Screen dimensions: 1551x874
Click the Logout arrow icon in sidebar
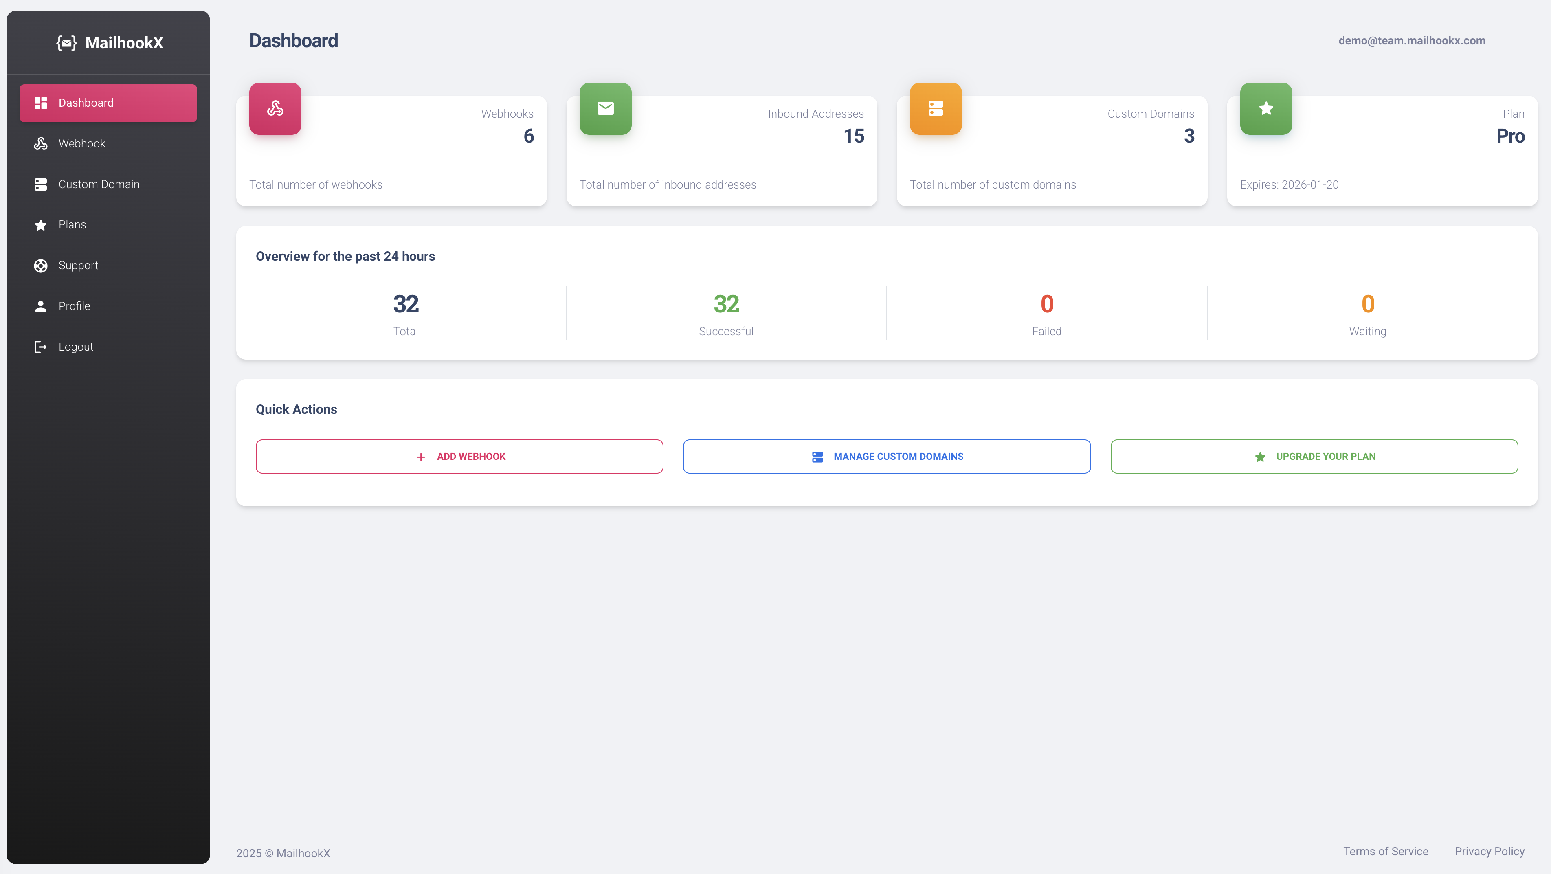pos(40,347)
